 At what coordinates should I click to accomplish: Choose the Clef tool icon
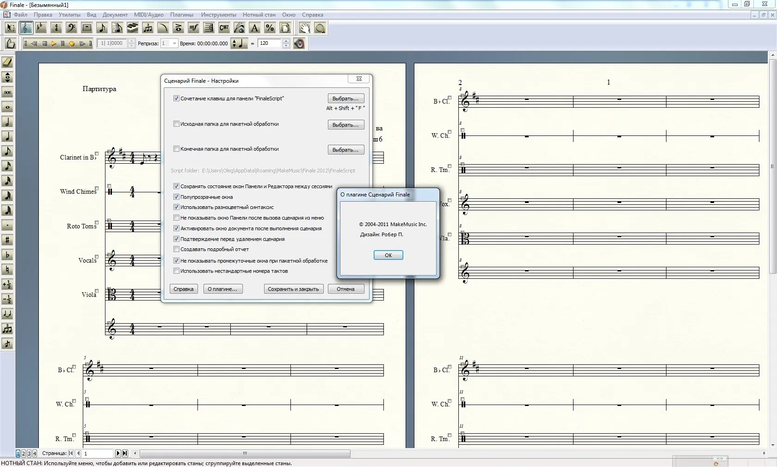point(71,28)
